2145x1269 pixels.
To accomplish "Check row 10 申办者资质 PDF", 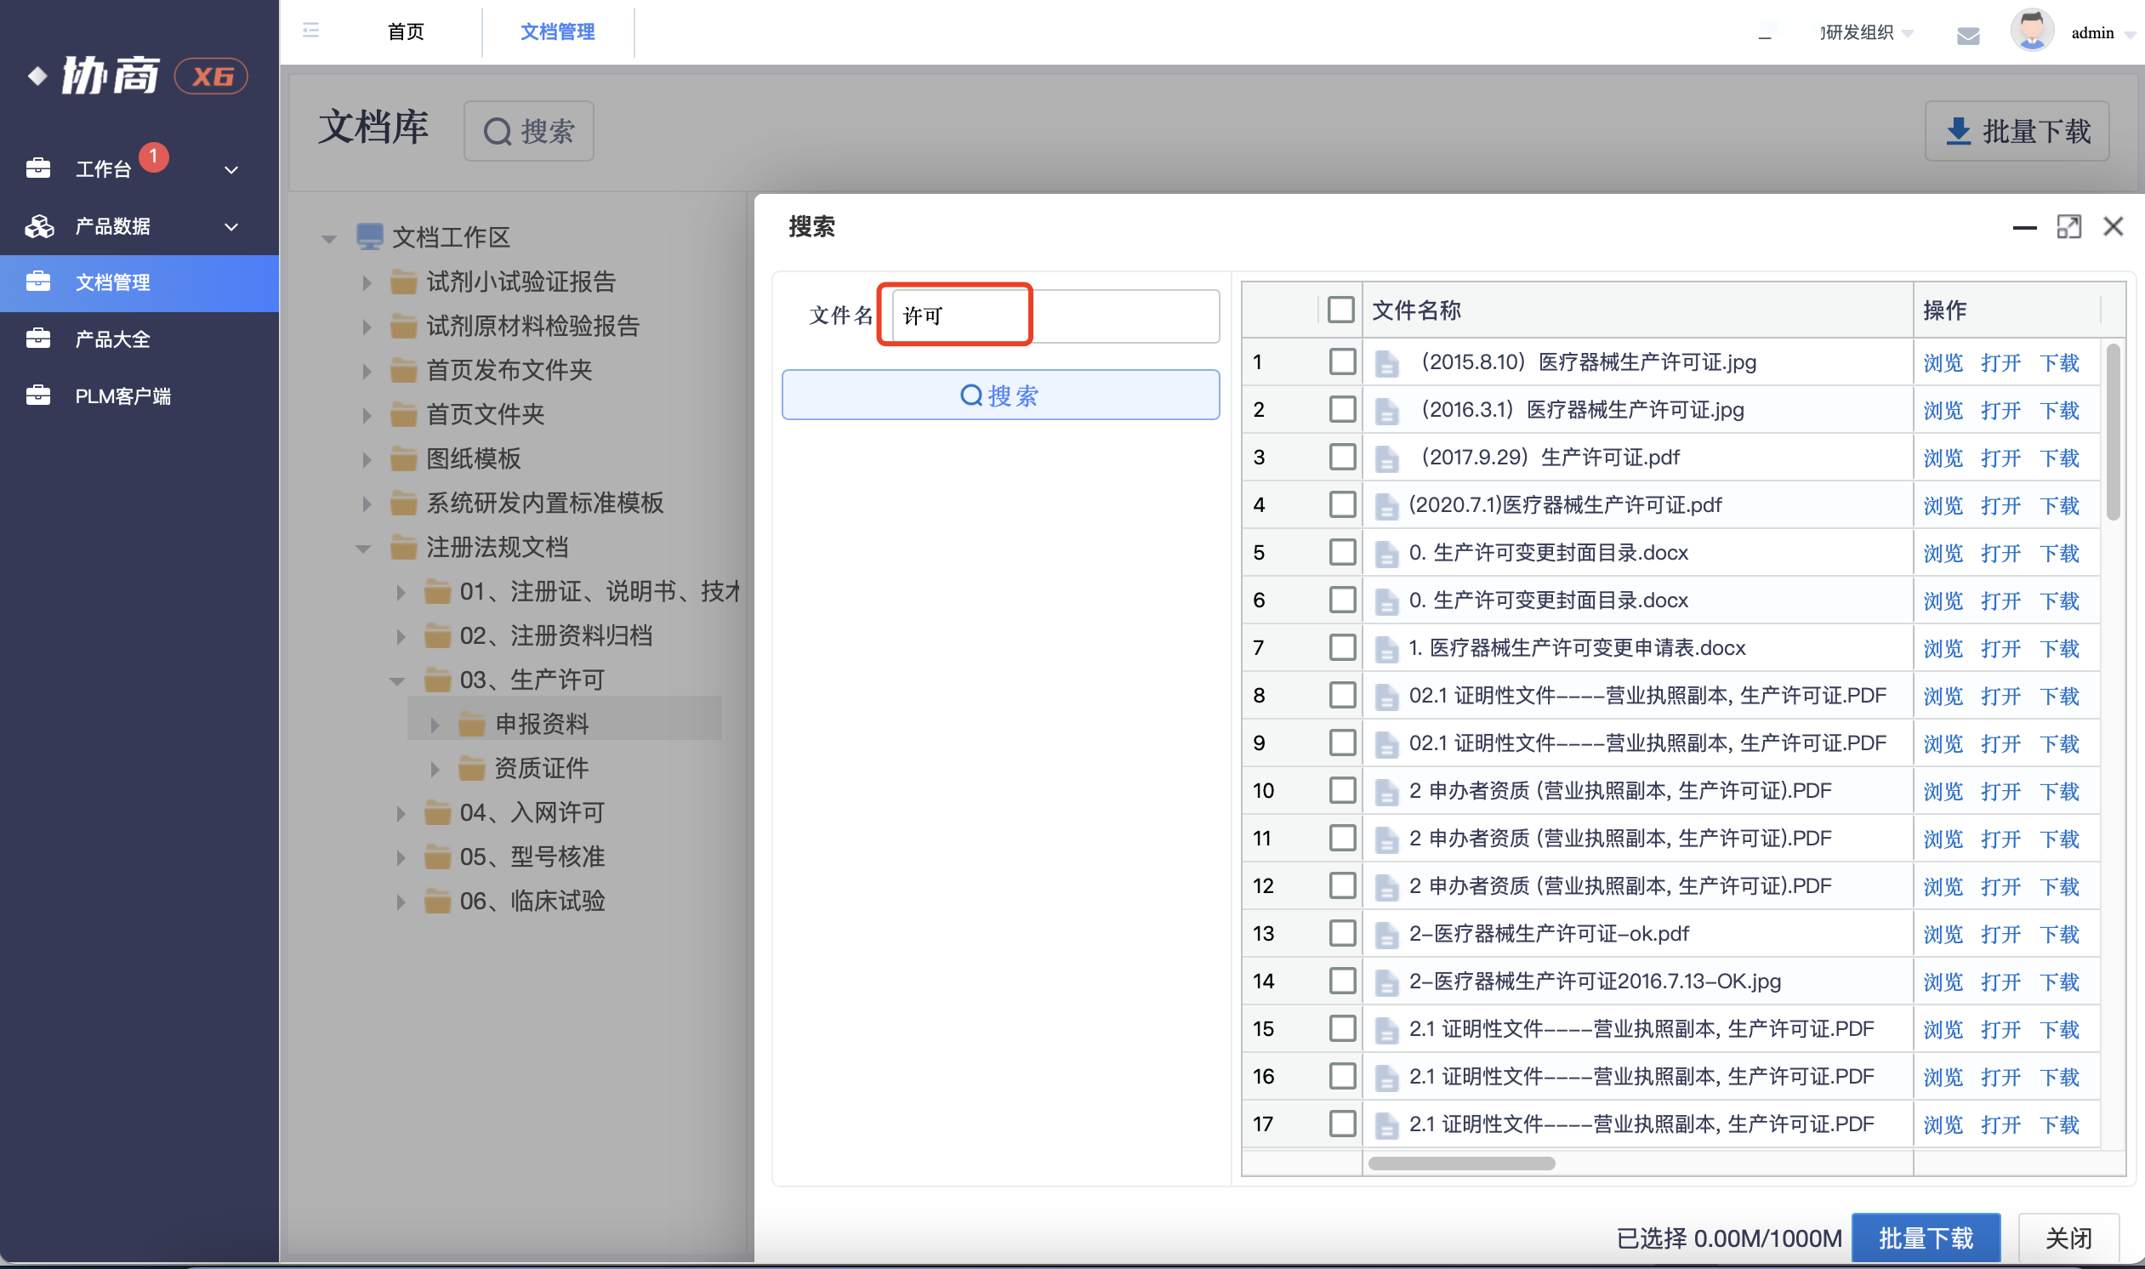I will point(1342,790).
